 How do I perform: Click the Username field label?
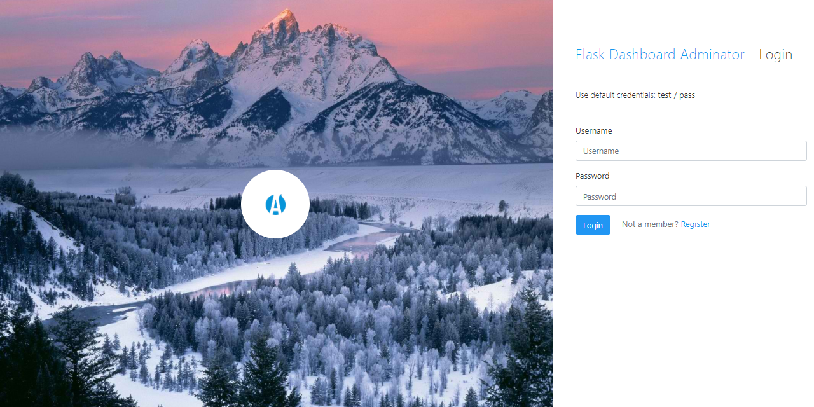[x=594, y=130]
